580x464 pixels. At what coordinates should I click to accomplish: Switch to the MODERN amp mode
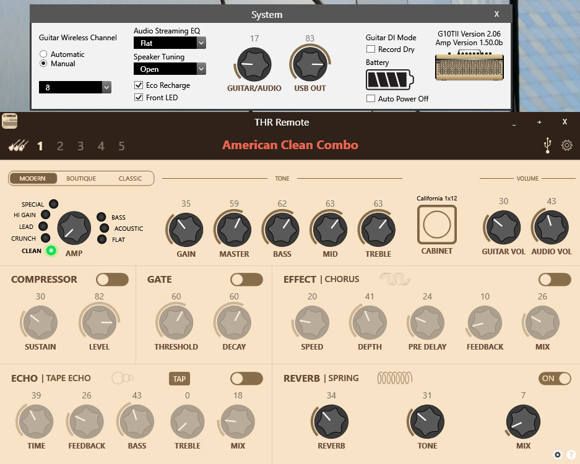point(33,178)
